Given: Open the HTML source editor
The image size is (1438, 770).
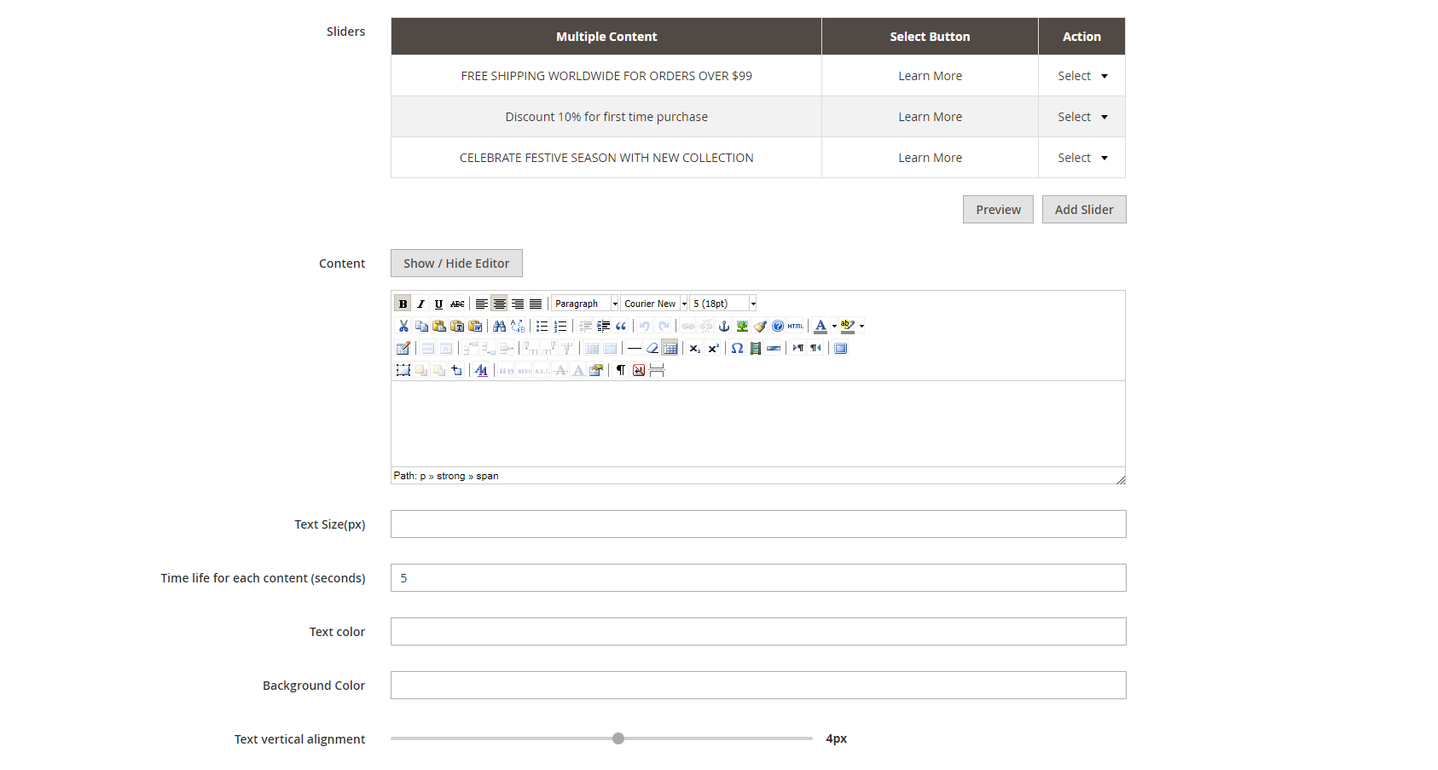Looking at the screenshot, I should click(796, 326).
